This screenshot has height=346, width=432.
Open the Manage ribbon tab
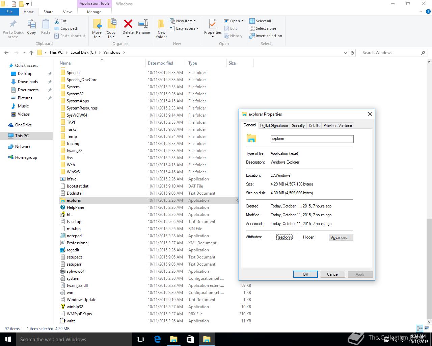94,11
